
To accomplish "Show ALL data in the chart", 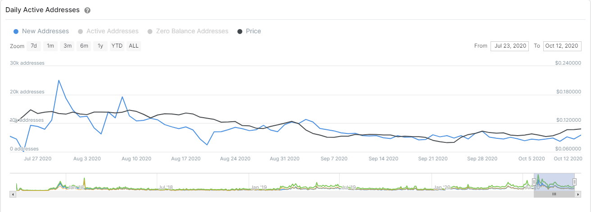I will tap(134, 46).
